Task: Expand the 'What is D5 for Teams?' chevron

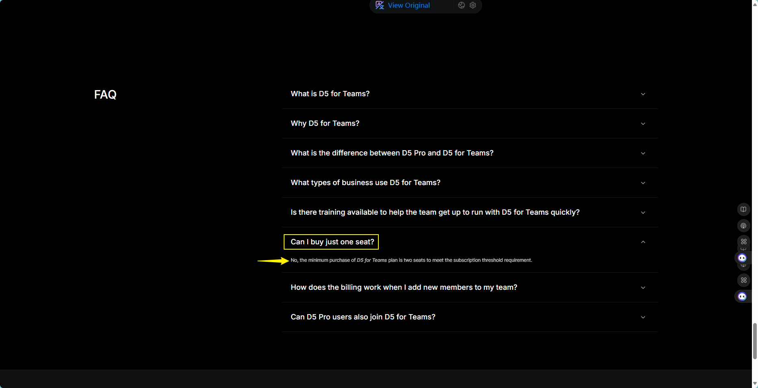Action: pyautogui.click(x=643, y=94)
